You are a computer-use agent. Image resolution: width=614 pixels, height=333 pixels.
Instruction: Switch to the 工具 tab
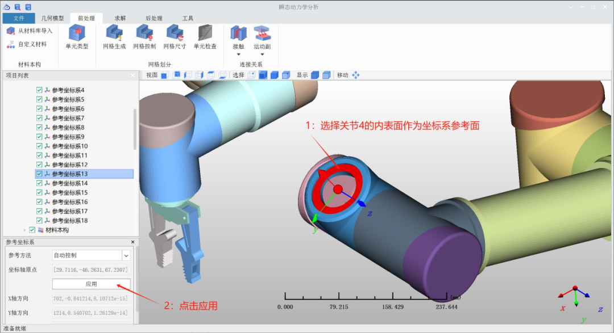pos(188,18)
